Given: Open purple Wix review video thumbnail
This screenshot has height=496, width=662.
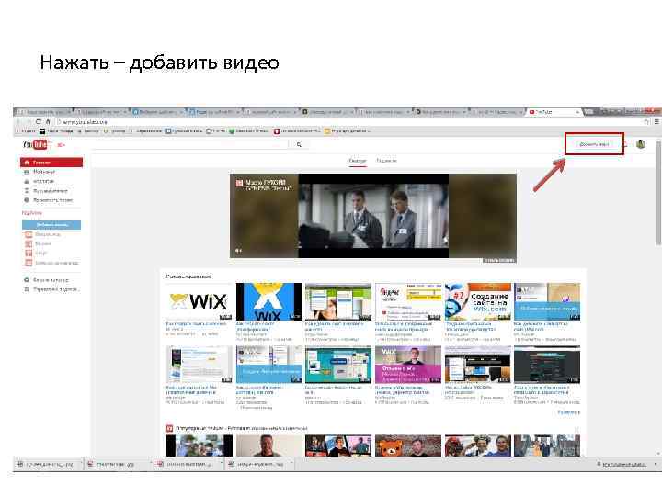Looking at the screenshot, I should point(408,365).
